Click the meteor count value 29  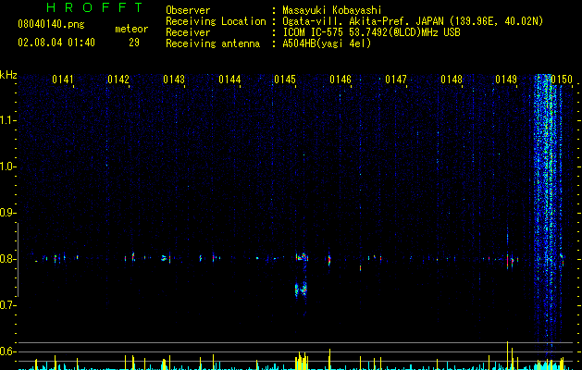click(134, 43)
